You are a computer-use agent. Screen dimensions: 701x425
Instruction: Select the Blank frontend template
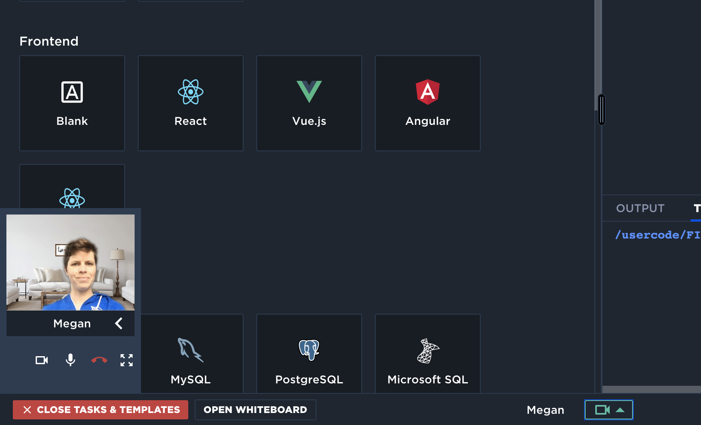pyautogui.click(x=72, y=103)
